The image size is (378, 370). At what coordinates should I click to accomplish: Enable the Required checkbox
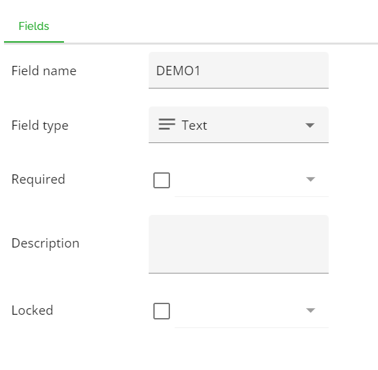pyautogui.click(x=161, y=180)
